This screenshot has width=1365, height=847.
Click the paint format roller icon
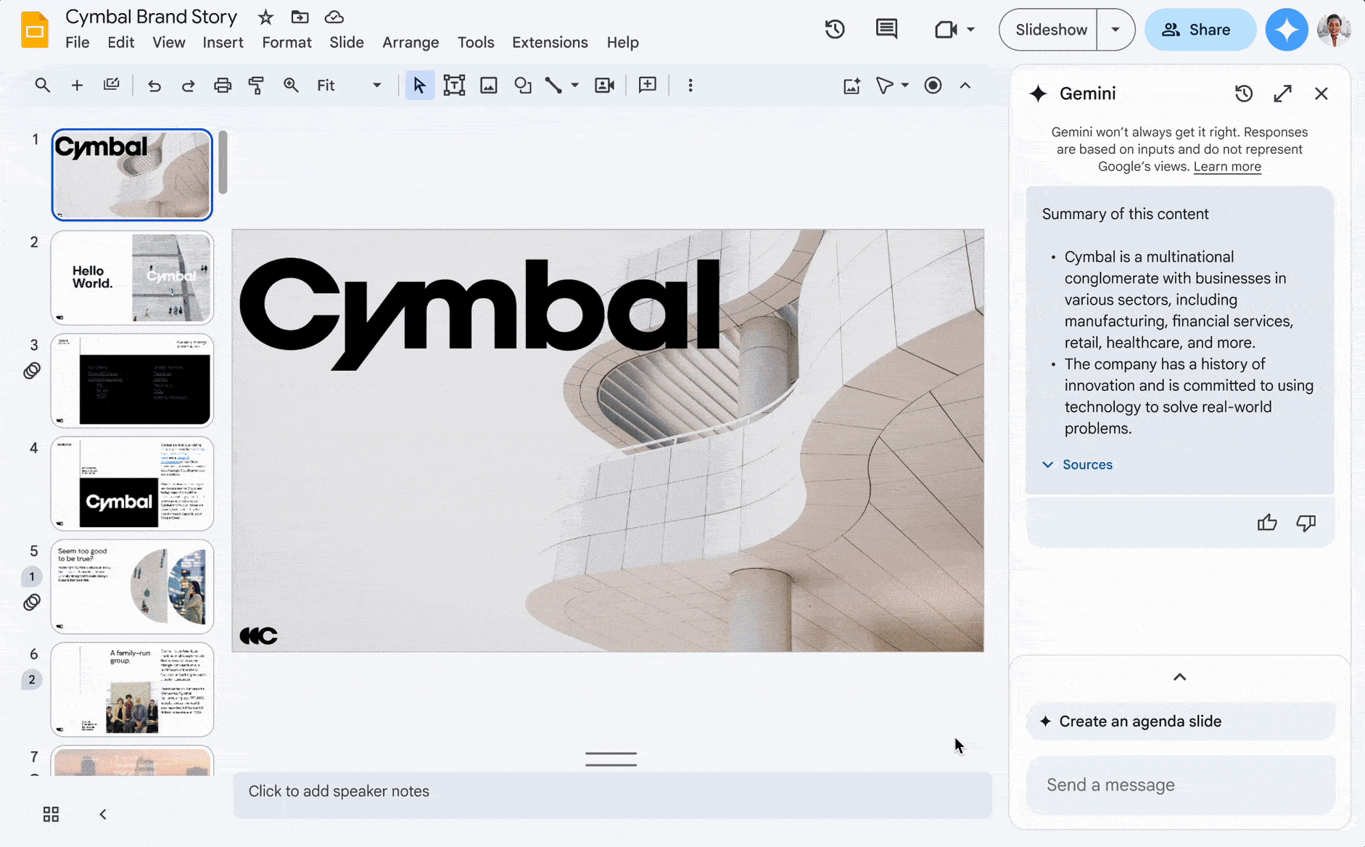pyautogui.click(x=256, y=86)
